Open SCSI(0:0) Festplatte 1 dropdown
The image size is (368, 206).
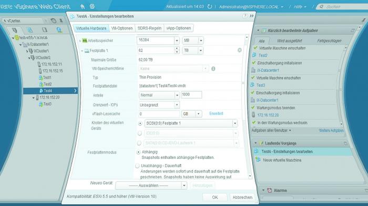pos(234,123)
